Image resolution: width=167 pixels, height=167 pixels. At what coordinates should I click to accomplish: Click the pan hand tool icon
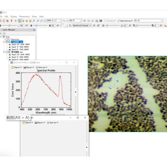tap(23, 21)
